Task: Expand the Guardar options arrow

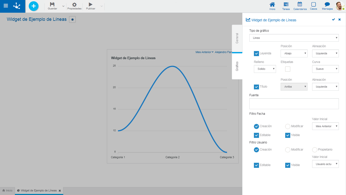Action: coord(63,6)
